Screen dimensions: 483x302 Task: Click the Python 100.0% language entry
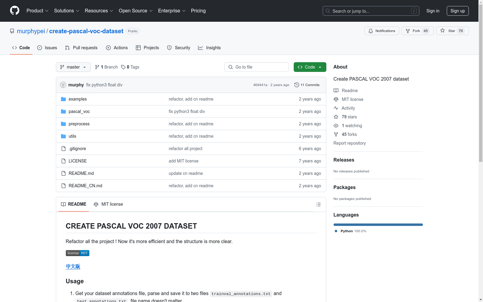click(350, 231)
